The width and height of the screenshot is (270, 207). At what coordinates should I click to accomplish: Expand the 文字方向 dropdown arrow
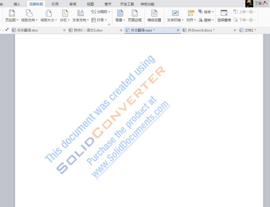tap(88, 20)
